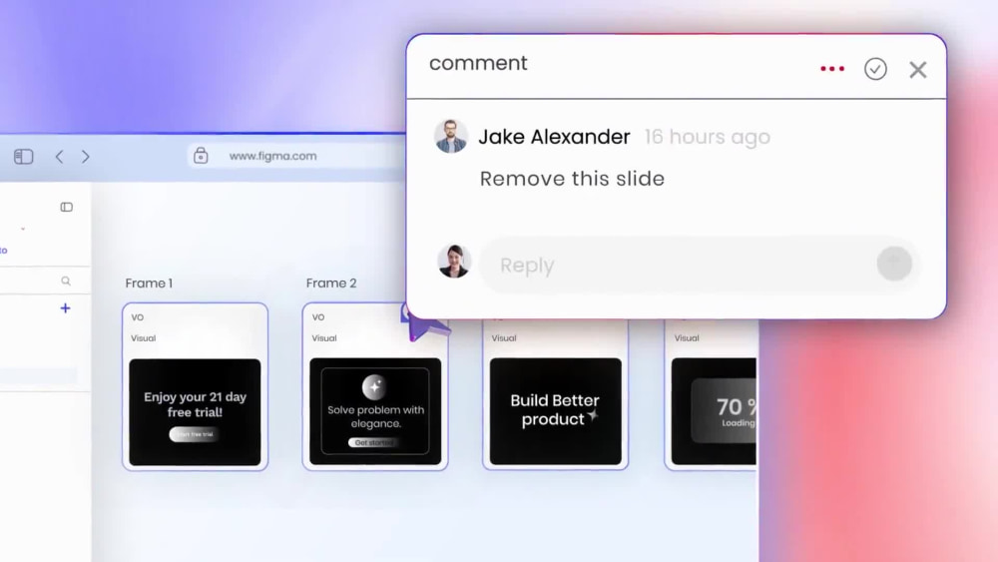Click the 'Start free trial' button in Frame 1

tap(195, 434)
